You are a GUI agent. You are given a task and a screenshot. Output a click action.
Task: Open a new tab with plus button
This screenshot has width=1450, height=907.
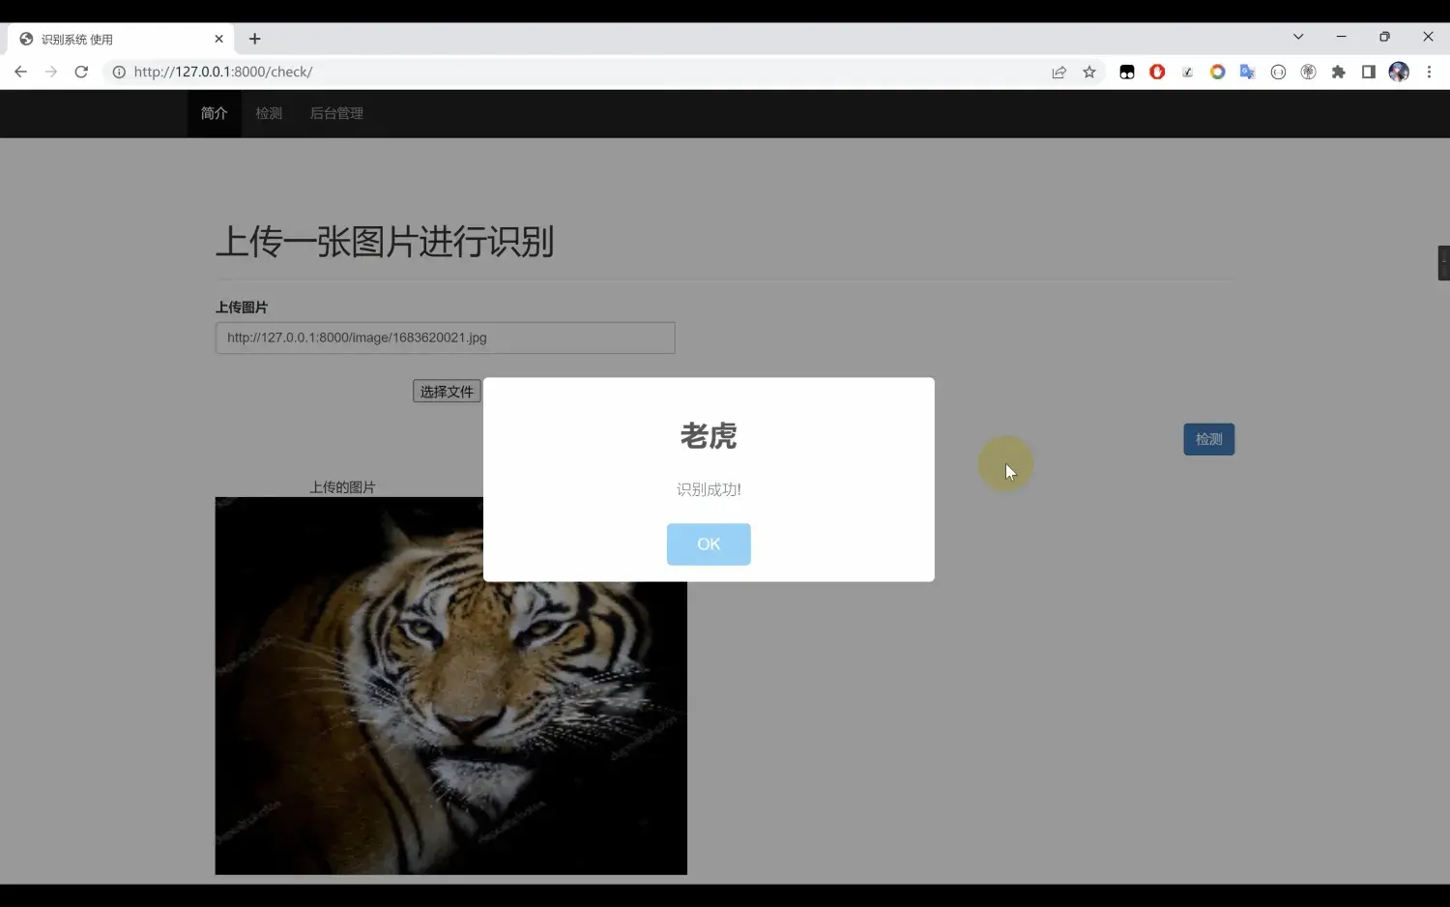(255, 39)
